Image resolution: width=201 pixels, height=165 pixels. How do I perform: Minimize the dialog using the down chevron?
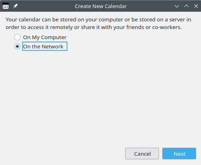tap(177, 6)
